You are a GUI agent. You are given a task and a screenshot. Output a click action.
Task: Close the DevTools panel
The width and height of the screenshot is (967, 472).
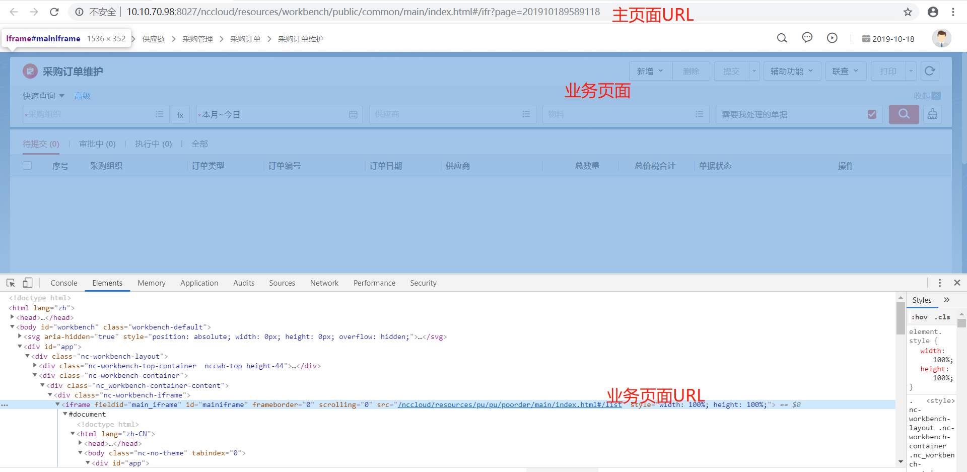[x=957, y=283]
